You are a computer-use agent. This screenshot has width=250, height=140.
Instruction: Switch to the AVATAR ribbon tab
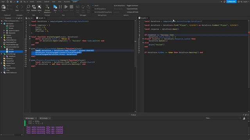pos(47,2)
